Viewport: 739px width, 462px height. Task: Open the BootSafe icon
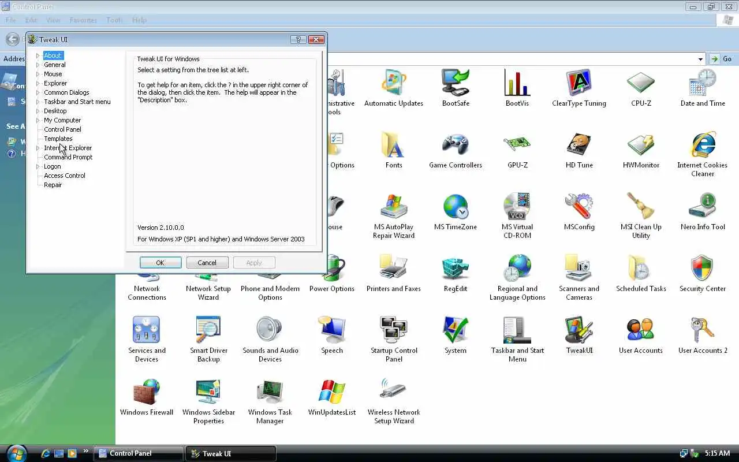[x=456, y=83]
